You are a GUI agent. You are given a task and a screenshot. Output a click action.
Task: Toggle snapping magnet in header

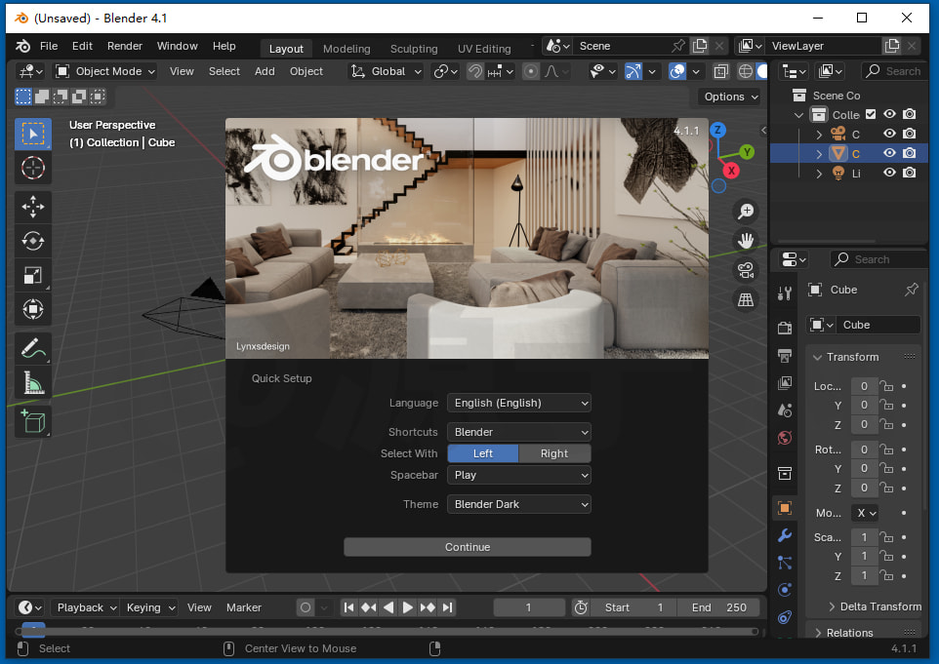475,71
